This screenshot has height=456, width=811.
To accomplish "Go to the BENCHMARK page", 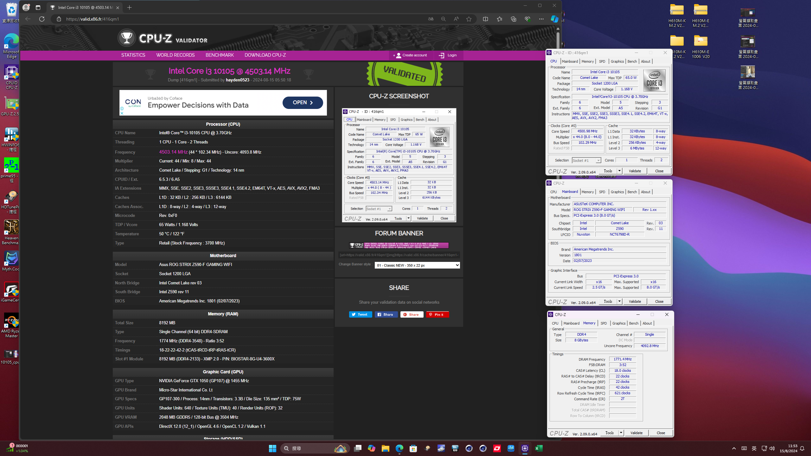I will click(220, 55).
